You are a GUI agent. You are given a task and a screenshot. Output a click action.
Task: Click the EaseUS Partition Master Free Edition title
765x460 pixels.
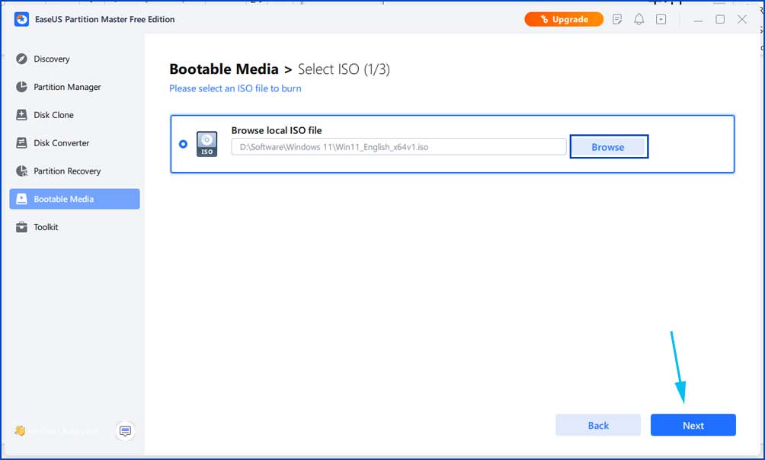tap(105, 20)
